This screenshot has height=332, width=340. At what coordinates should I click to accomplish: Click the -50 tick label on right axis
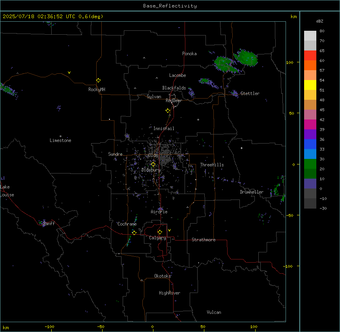290,215
